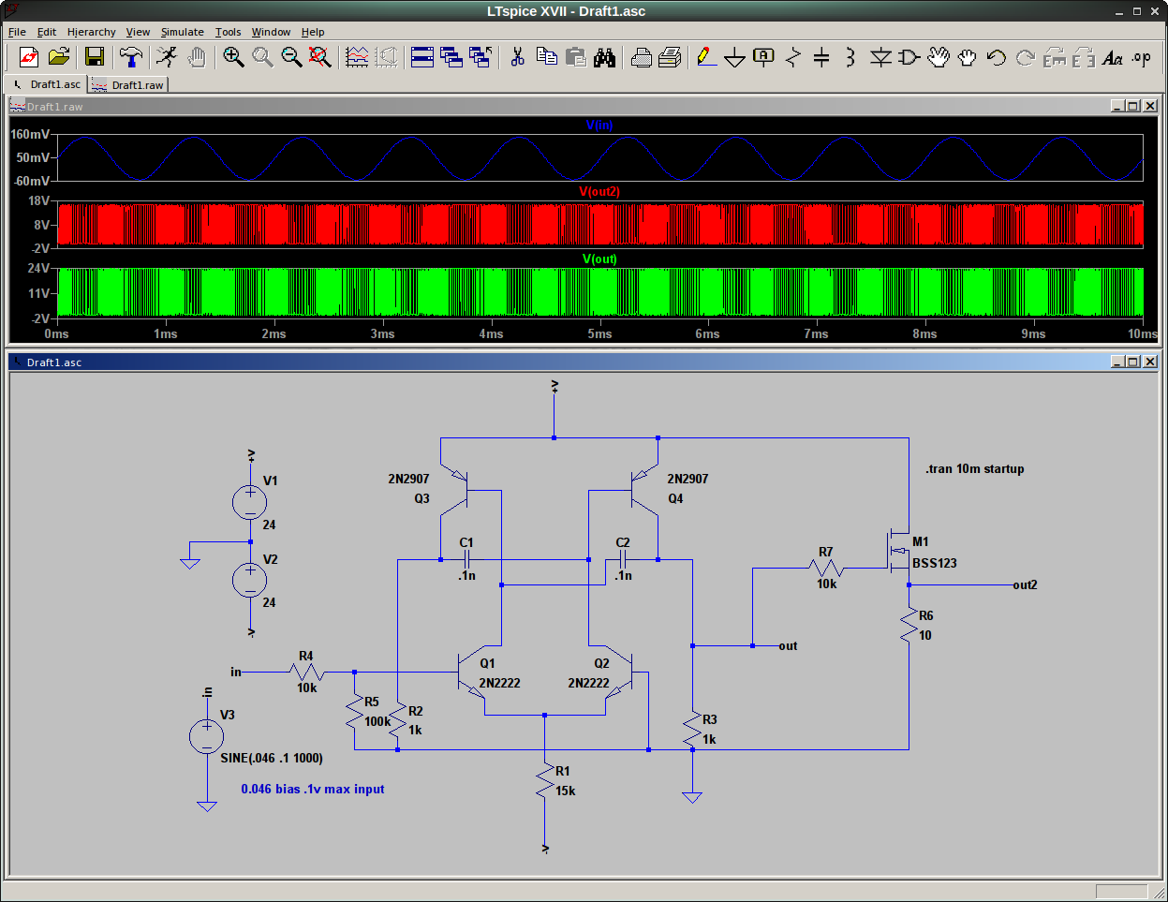Click the 15k value of resistor R1

(x=566, y=791)
